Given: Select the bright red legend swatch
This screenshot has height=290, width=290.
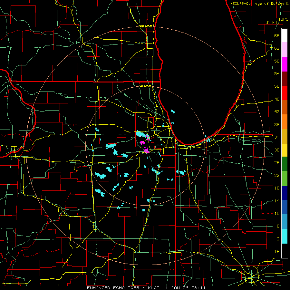Looking at the screenshot, I should click(x=285, y=93).
